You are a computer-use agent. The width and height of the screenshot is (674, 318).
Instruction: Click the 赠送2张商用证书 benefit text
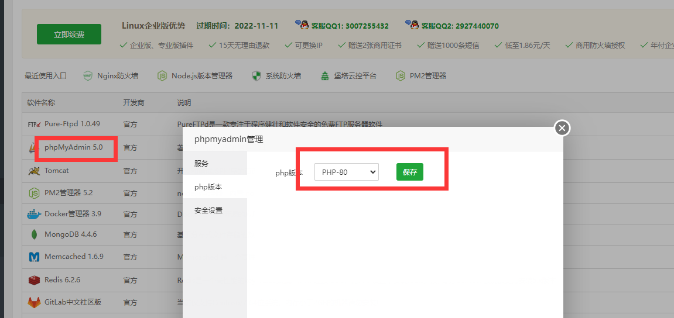[375, 45]
